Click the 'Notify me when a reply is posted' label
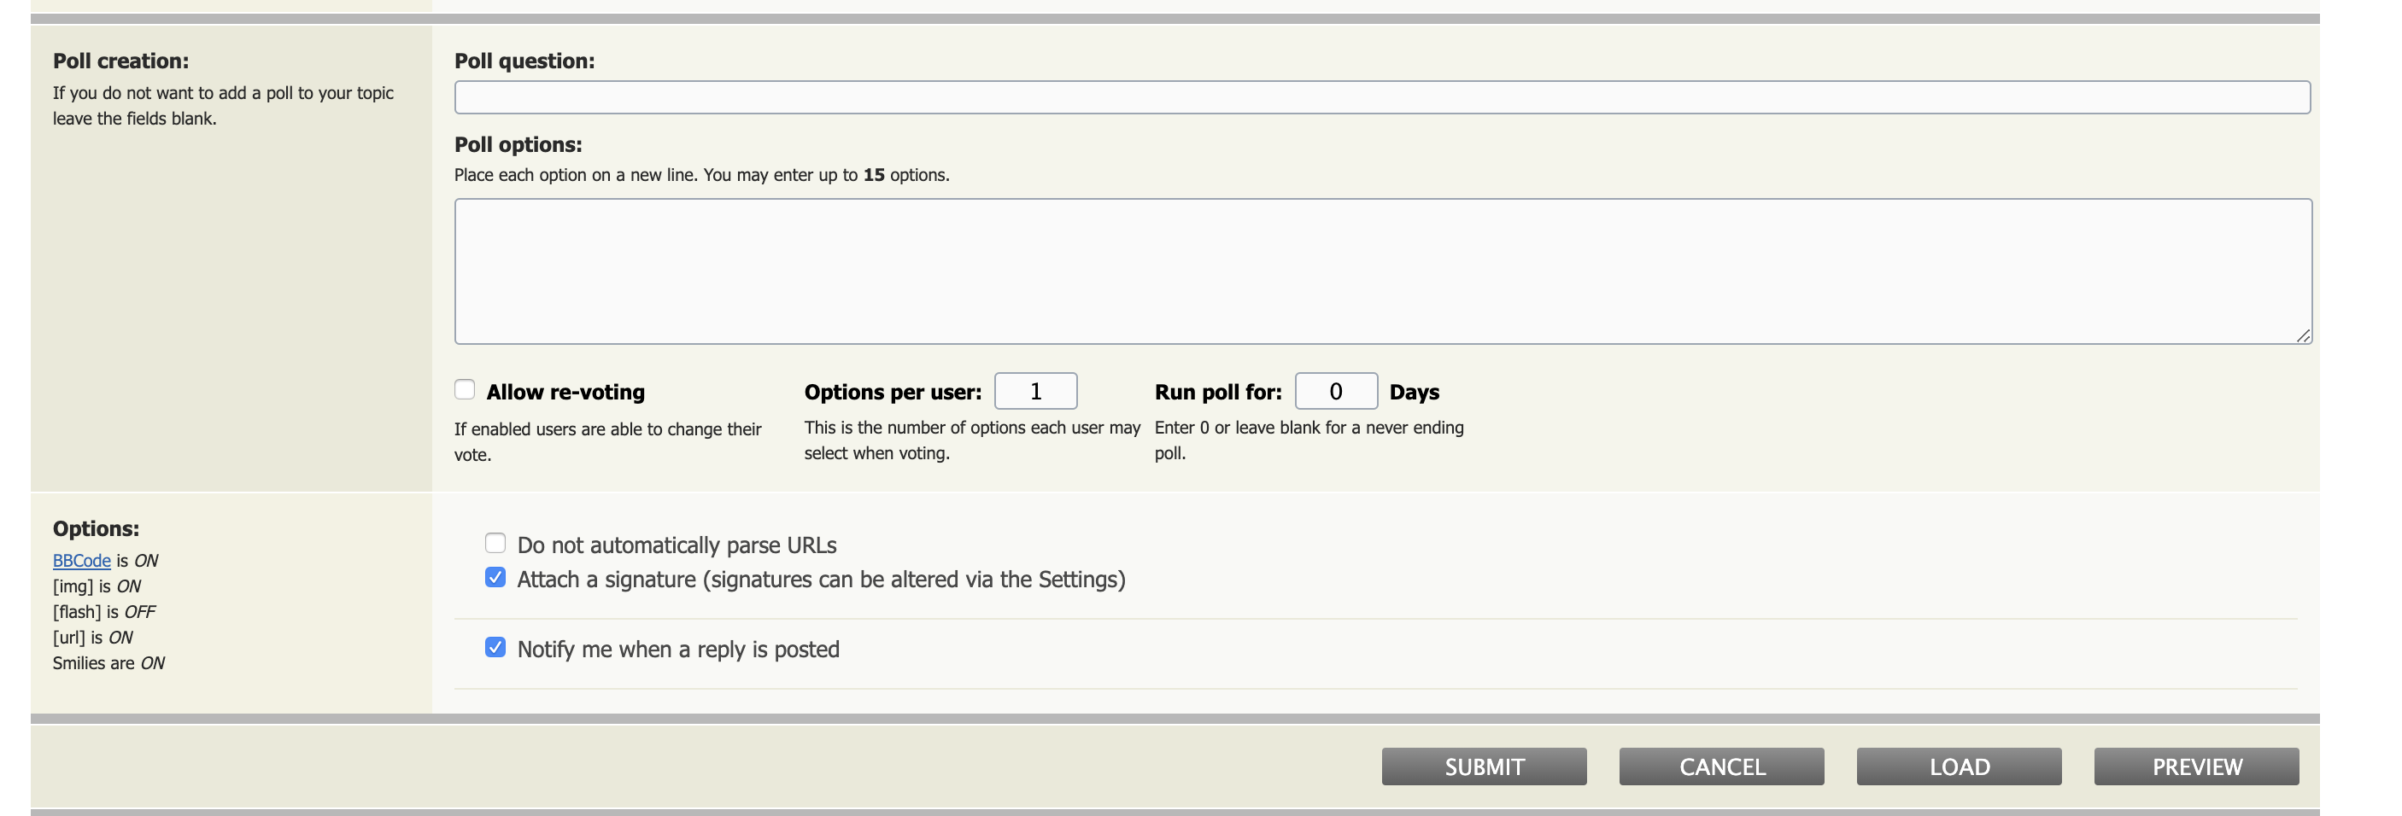Viewport: 2402px width, 816px height. 678,650
